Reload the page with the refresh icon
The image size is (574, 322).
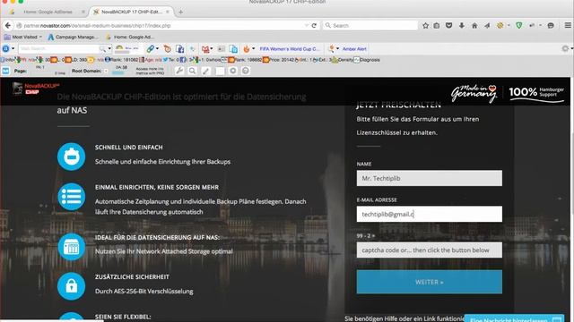(314, 26)
